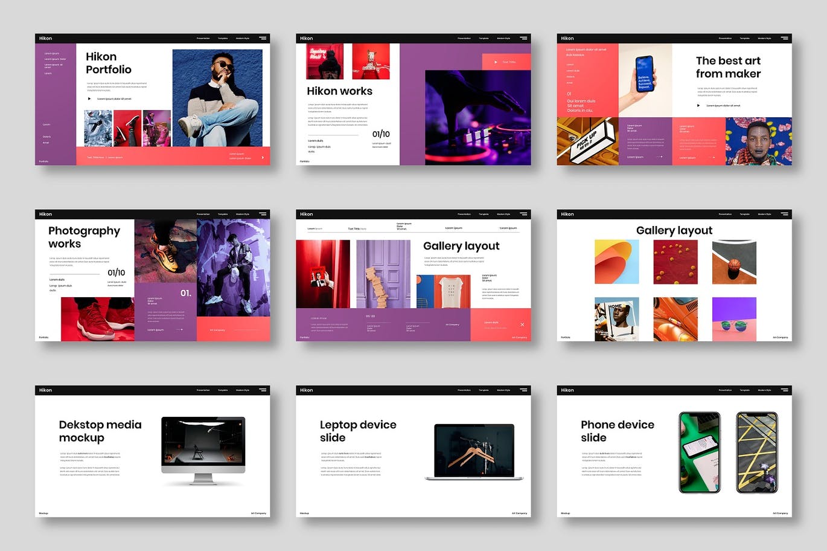Click the laptop mockup image with hanger
Viewport: 827px width, 551px height.
coord(474,452)
